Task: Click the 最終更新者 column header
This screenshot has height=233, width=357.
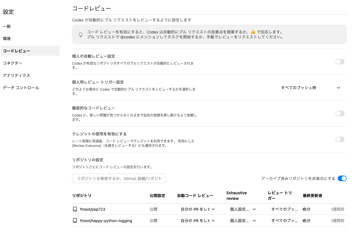Action: [x=313, y=195]
